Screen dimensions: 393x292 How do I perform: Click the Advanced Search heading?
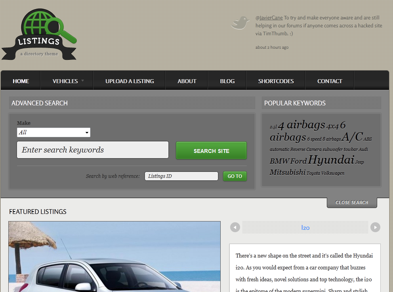tap(40, 103)
